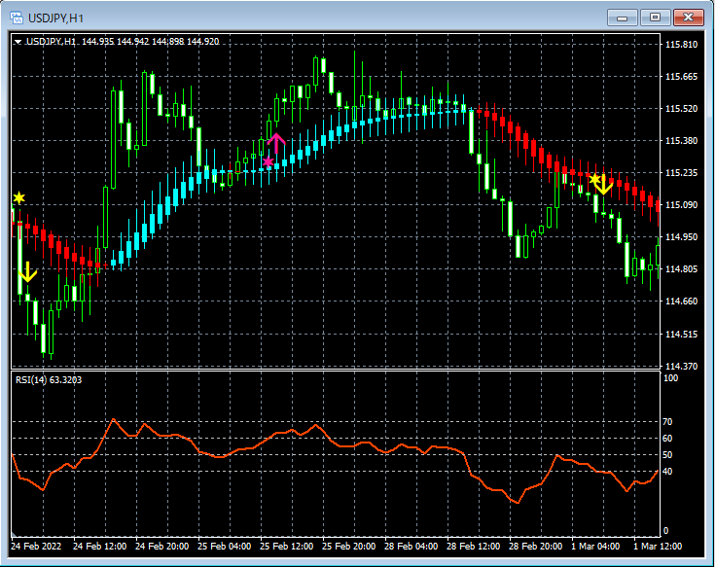This screenshot has height=567, width=716.
Task: Click the 114.805 price scale label
Action: tap(681, 268)
